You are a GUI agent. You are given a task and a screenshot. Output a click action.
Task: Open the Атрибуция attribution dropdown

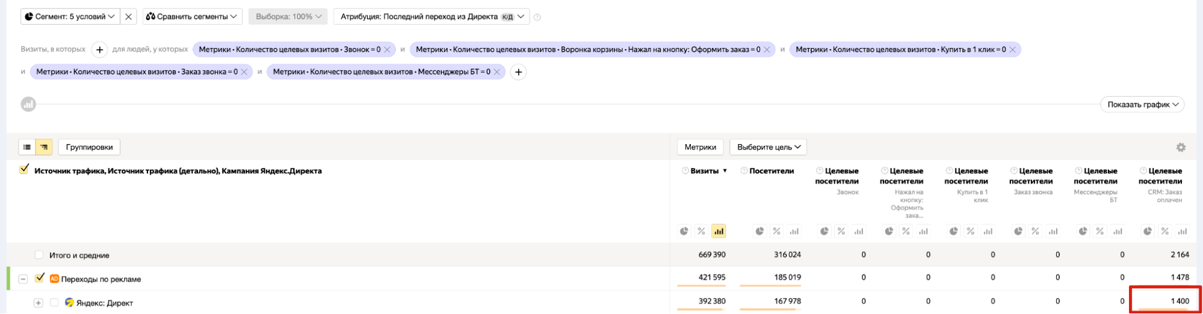pos(431,17)
